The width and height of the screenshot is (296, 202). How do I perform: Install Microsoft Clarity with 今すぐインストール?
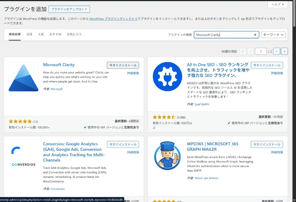click(123, 65)
